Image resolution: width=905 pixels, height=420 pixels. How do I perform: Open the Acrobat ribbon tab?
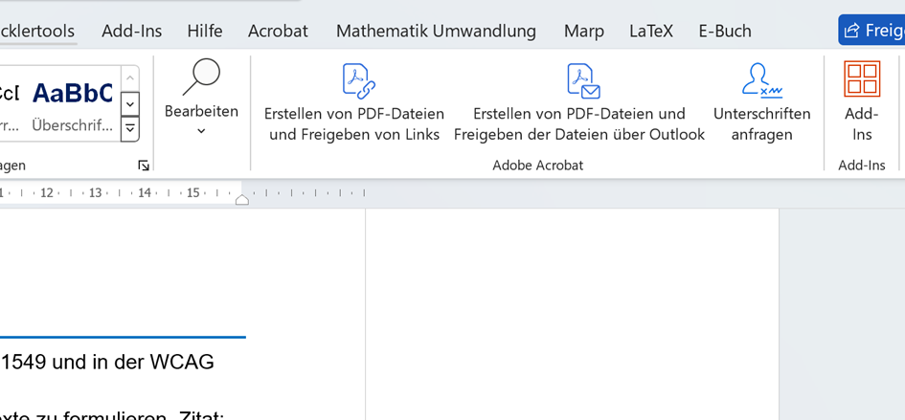[x=278, y=31]
